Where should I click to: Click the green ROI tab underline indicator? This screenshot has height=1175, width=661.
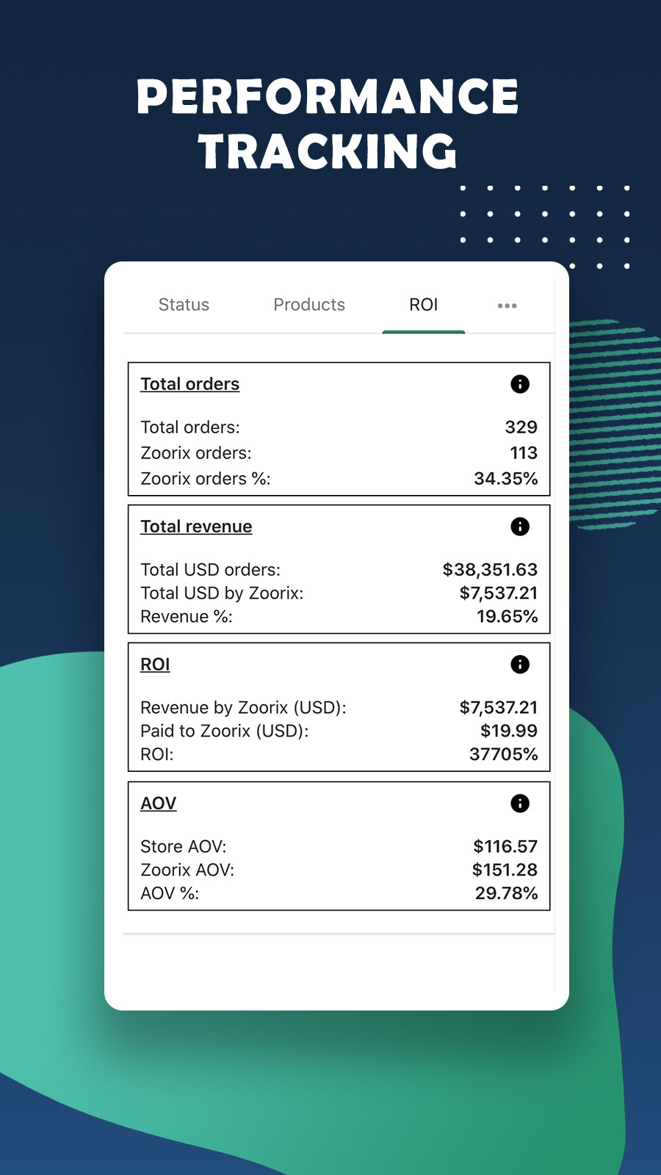coord(424,333)
